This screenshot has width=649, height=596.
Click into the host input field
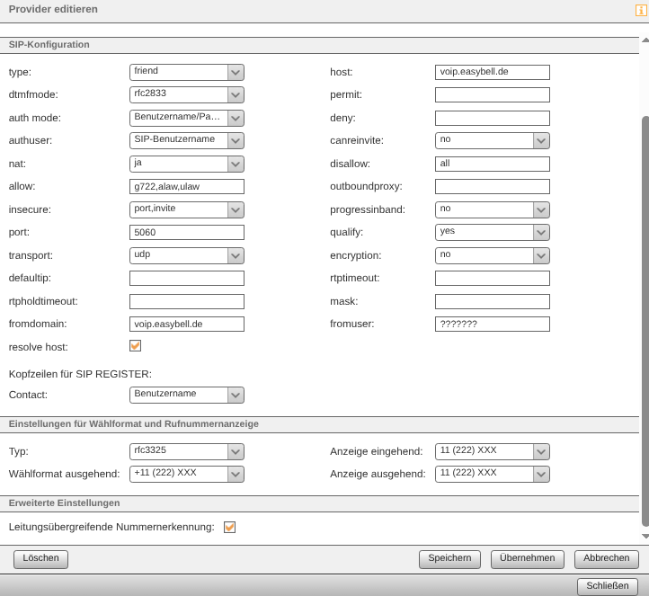[x=492, y=72]
